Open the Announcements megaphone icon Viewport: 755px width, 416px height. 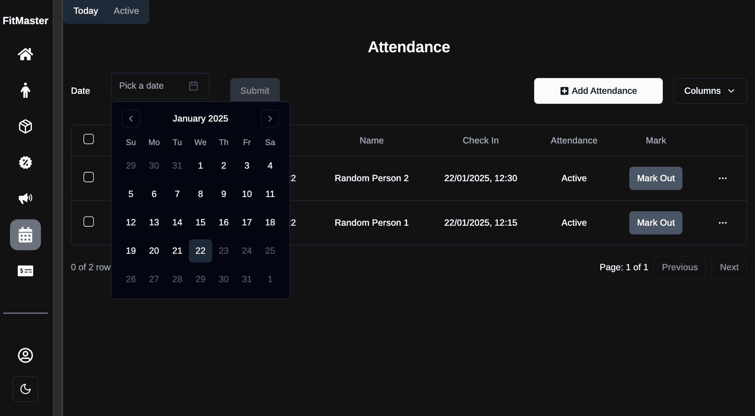[25, 198]
